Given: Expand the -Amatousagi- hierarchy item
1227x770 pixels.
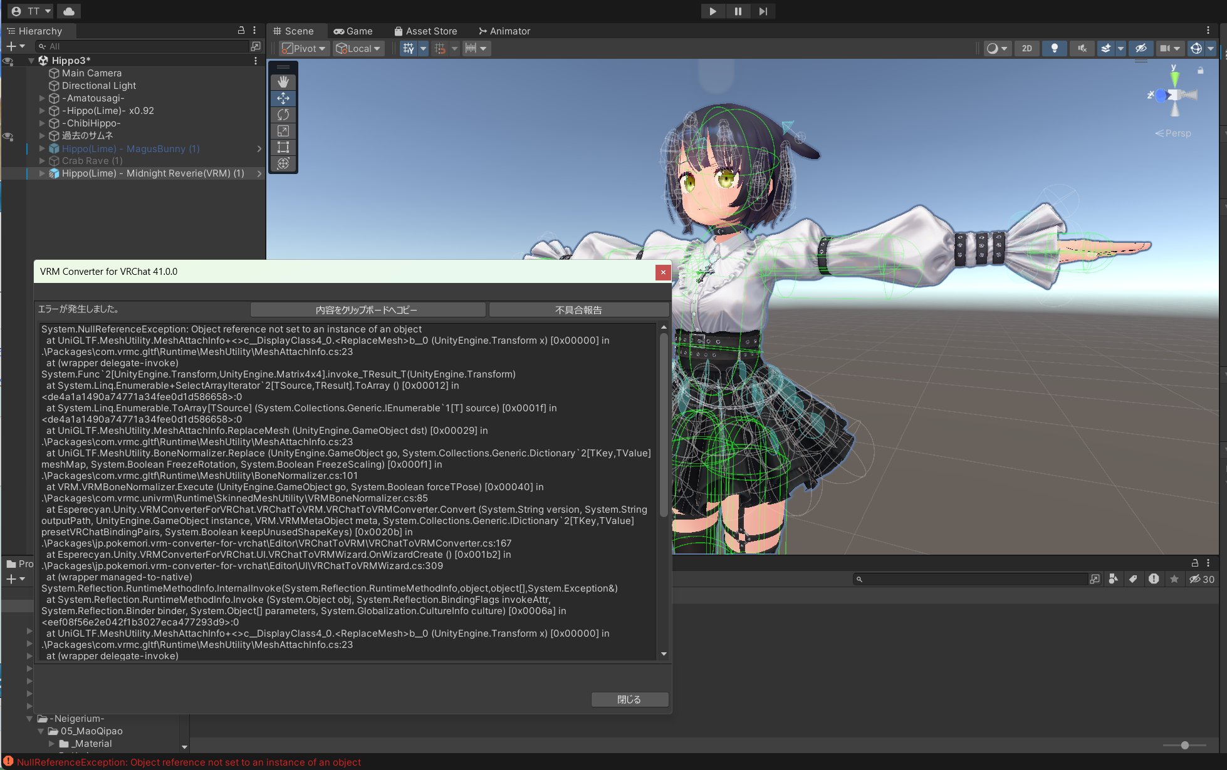Looking at the screenshot, I should 42,98.
